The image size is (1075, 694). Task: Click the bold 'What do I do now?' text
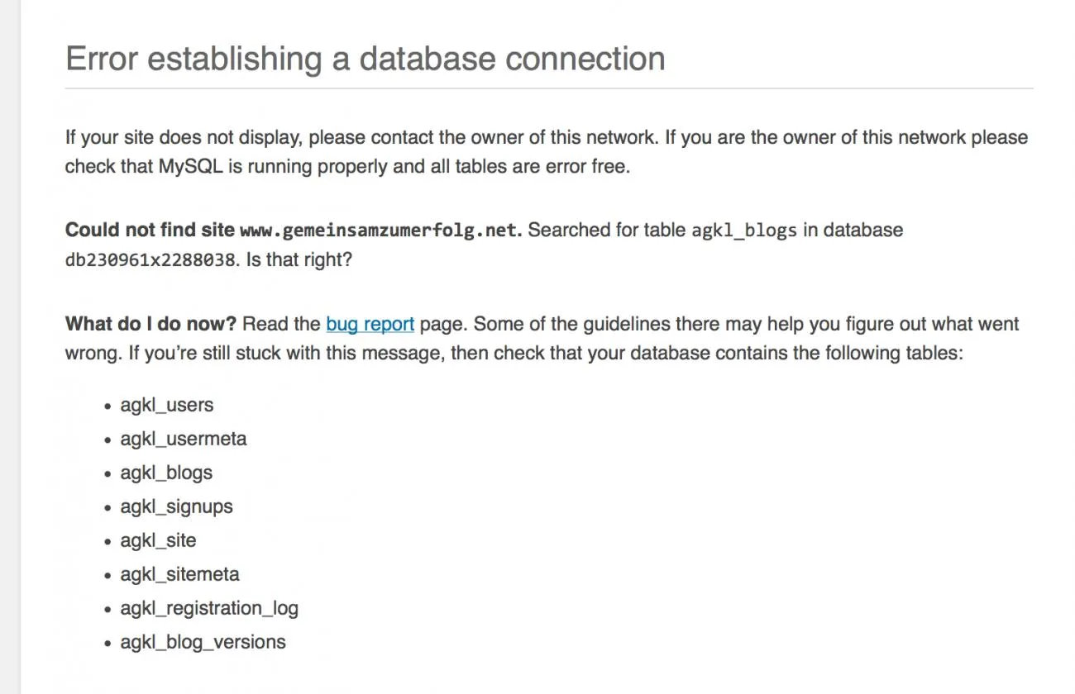[x=150, y=324]
